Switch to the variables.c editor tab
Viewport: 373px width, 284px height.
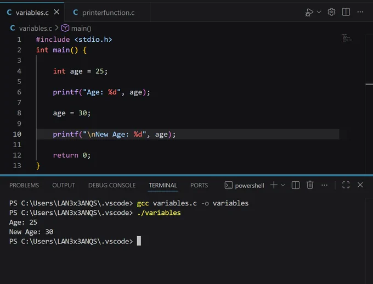(32, 13)
